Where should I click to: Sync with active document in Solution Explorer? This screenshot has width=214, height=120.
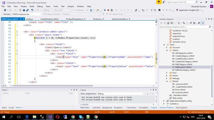[x=184, y=23]
